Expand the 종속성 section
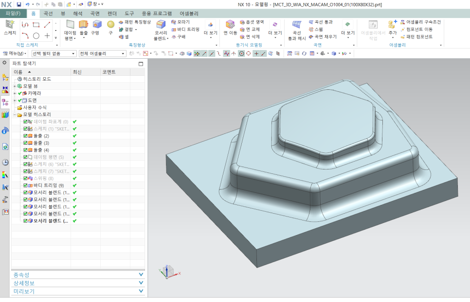470x302 pixels. (78, 275)
